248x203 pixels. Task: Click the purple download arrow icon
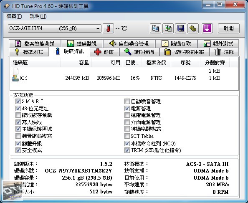tap(207, 28)
